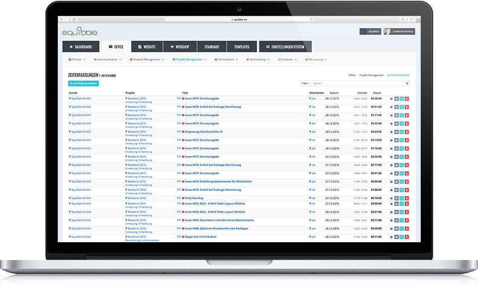
Task: Click the Squibble logo
Action: pyautogui.click(x=80, y=32)
